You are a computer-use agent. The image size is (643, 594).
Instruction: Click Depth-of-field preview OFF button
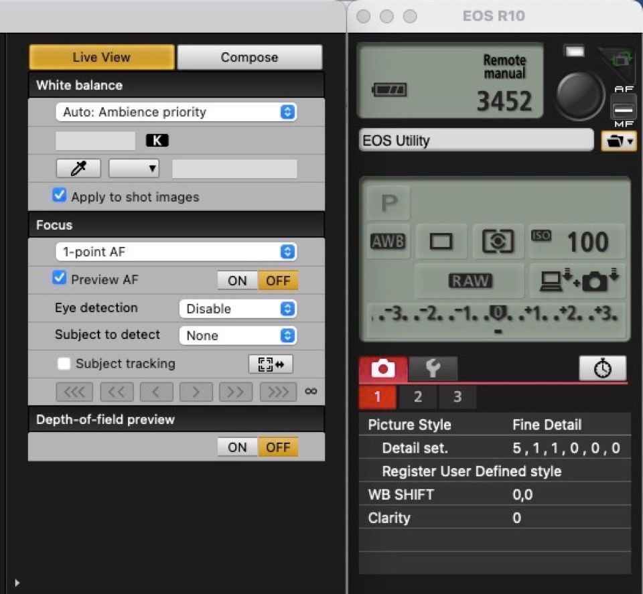click(x=278, y=447)
